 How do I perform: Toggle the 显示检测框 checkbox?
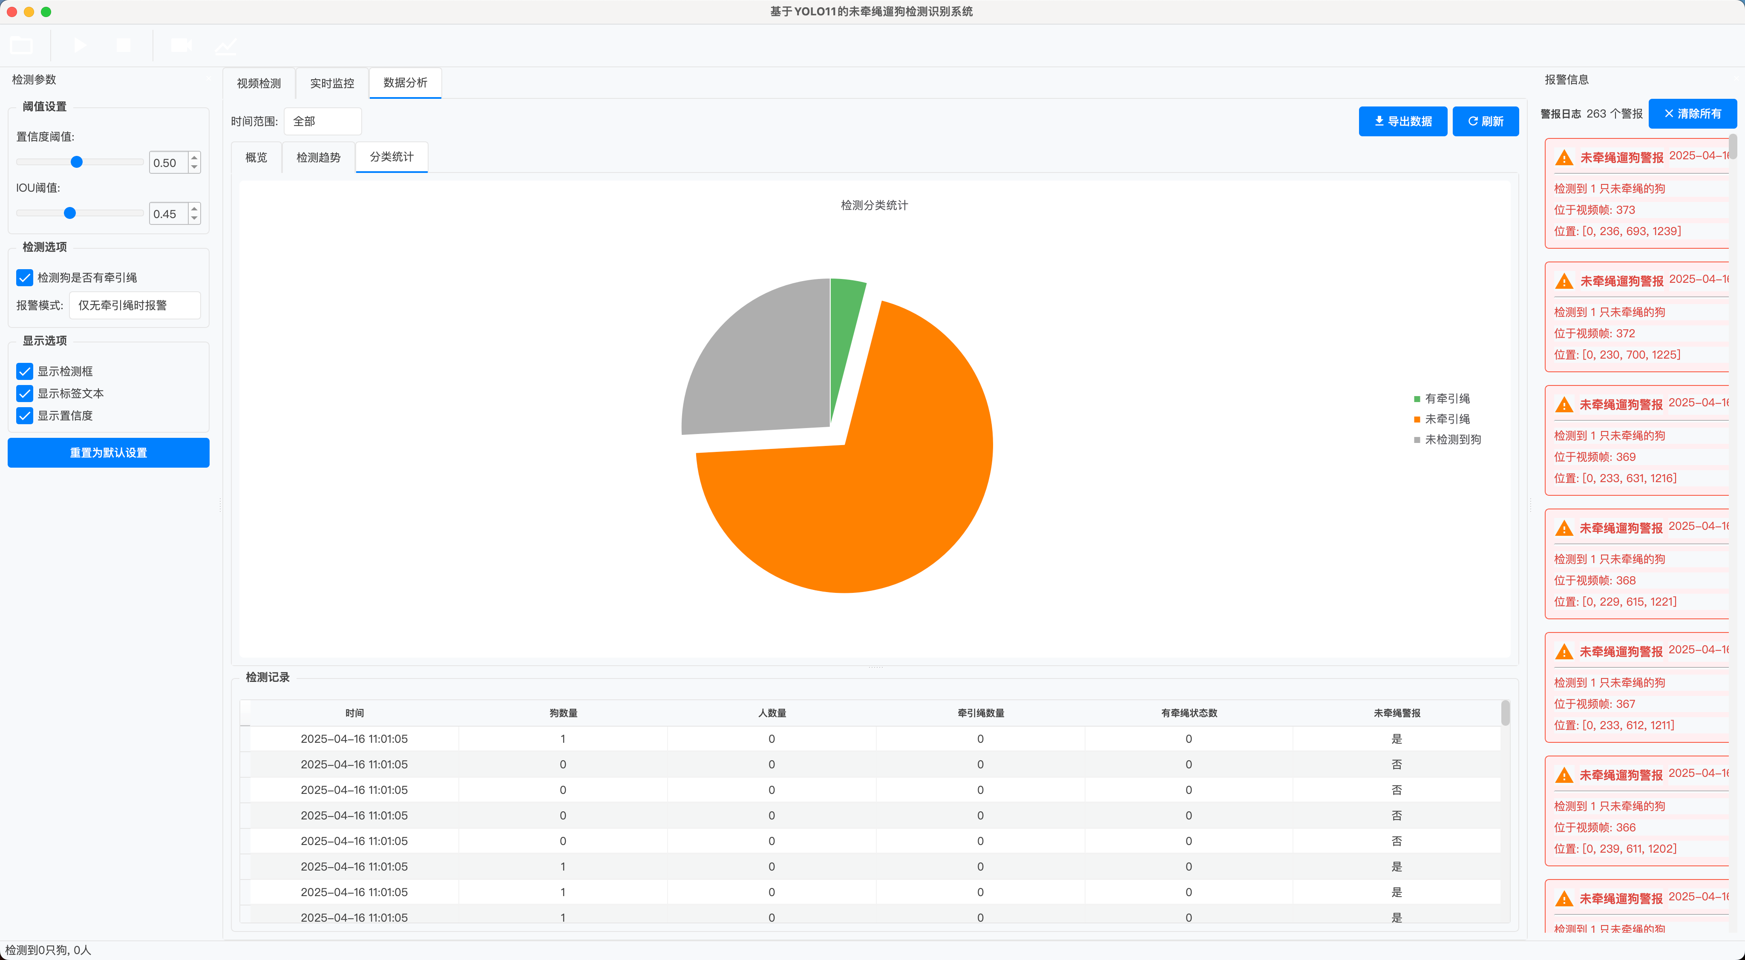click(24, 371)
